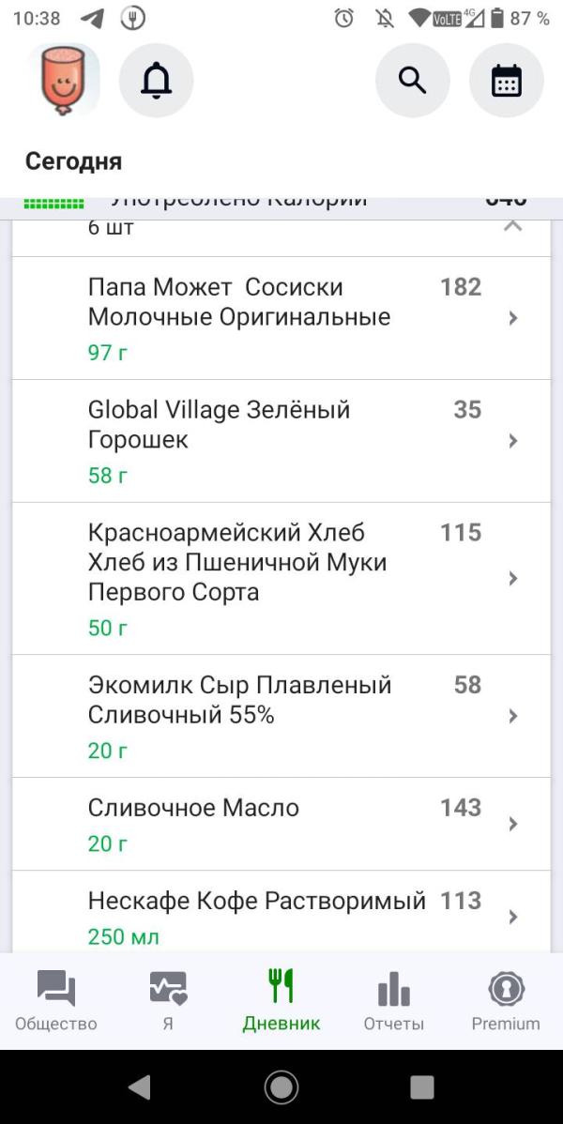Open Нескафе Кофе Растворимый entry
The height and width of the screenshot is (1124, 563).
(x=281, y=913)
